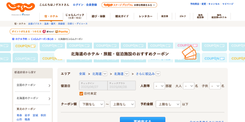Open 北海道のクーポン in sidebar
The width and height of the screenshot is (245, 122).
pos(33,98)
